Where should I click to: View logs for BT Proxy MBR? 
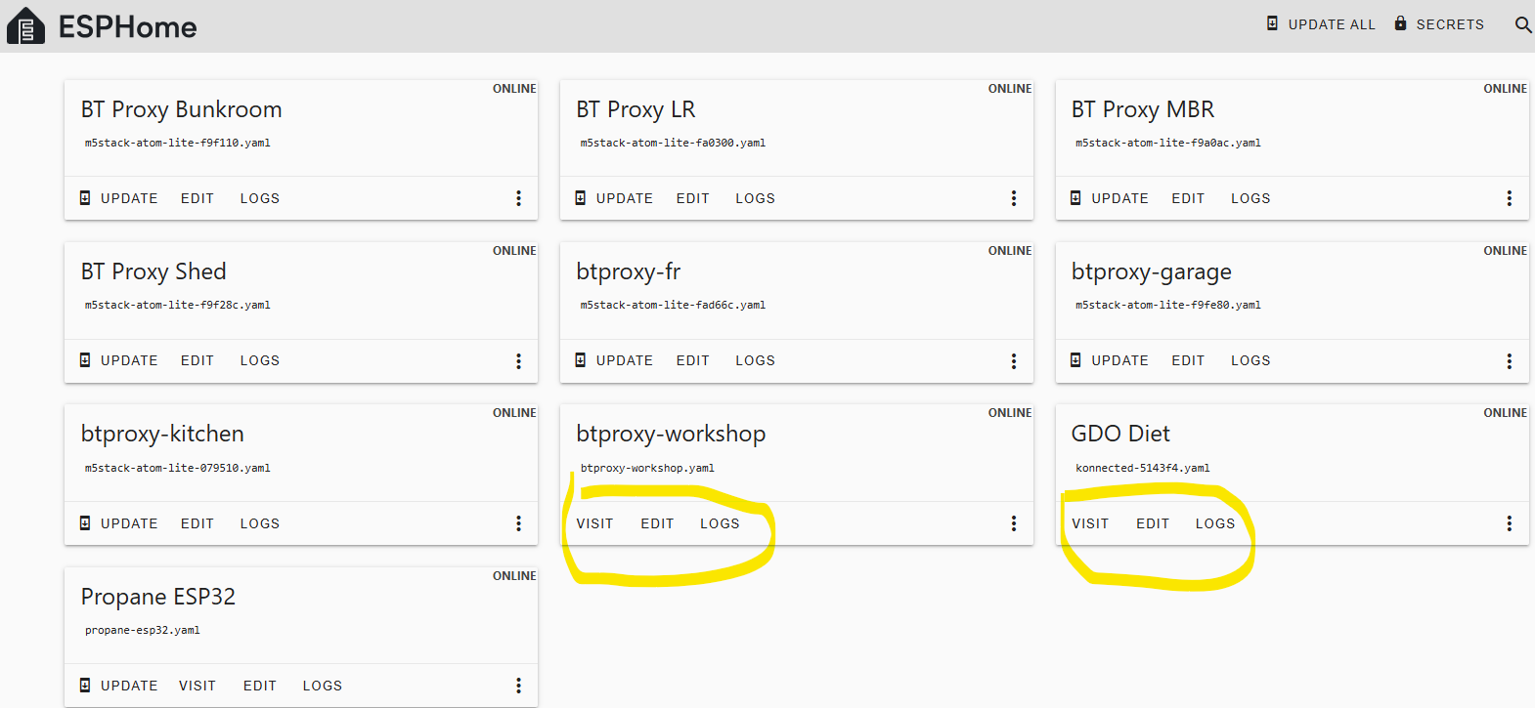(1251, 198)
